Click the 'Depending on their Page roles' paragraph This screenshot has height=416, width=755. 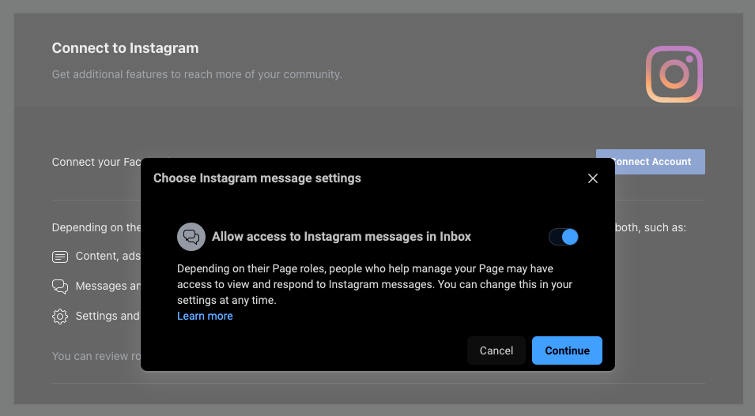click(x=375, y=284)
